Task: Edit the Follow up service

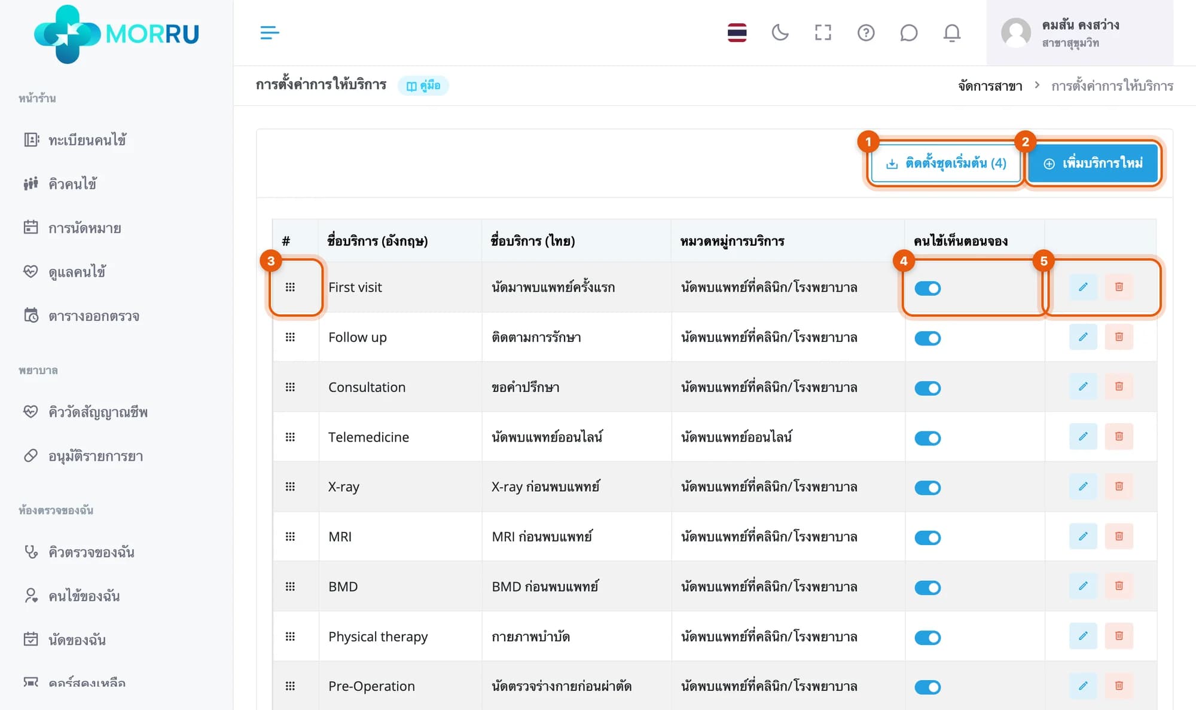Action: point(1083,337)
